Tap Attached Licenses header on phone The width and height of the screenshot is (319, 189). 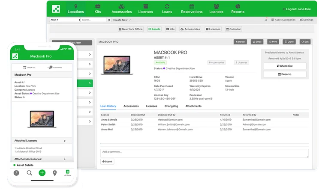[x=42, y=141]
